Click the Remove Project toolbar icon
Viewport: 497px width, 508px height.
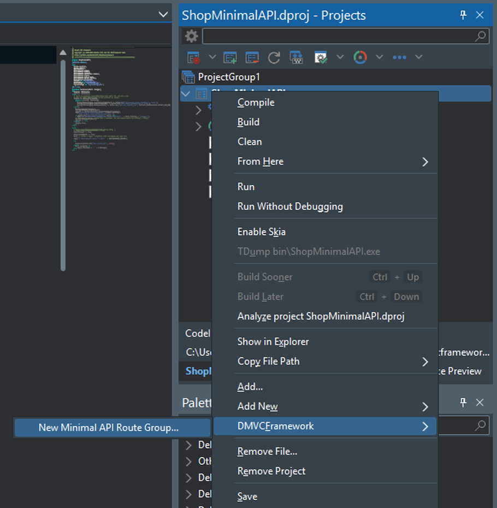(252, 57)
